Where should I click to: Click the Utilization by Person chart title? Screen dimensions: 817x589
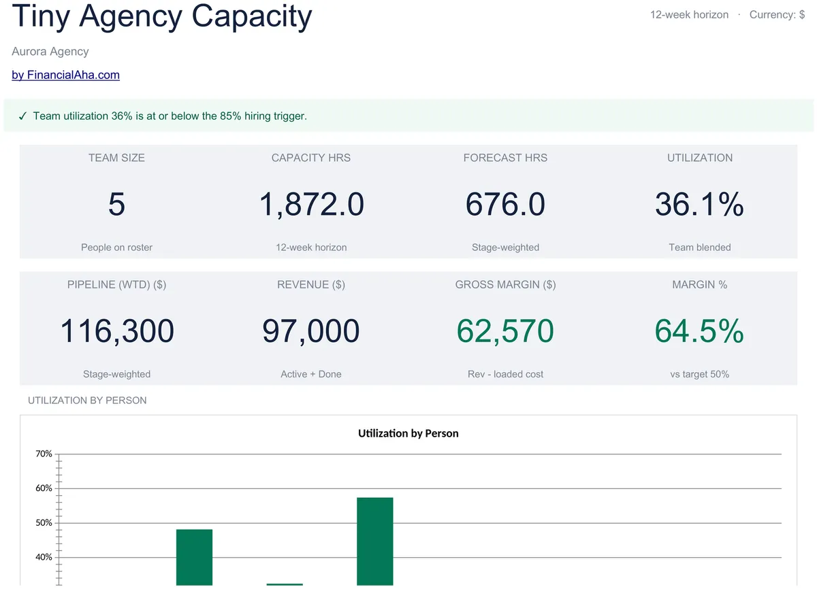(408, 433)
